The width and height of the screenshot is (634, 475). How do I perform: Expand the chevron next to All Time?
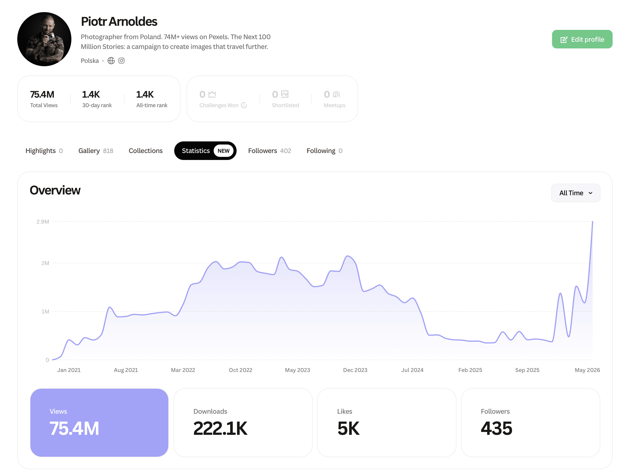tap(590, 193)
